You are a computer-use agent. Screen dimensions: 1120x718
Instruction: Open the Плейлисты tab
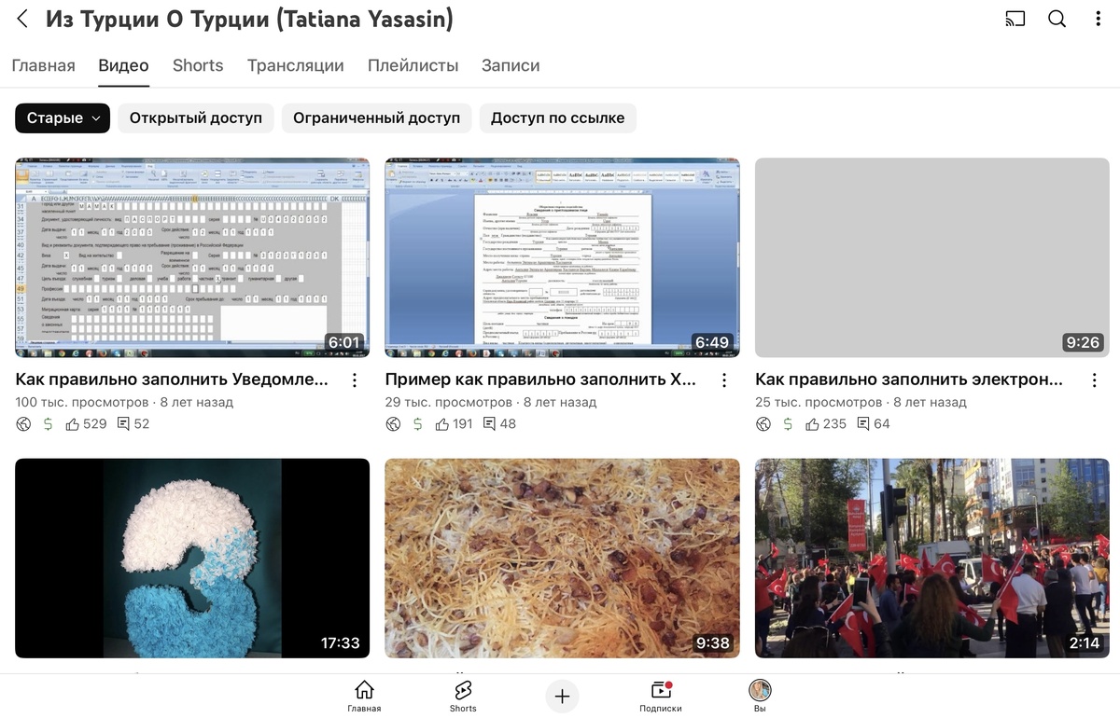pyautogui.click(x=413, y=65)
